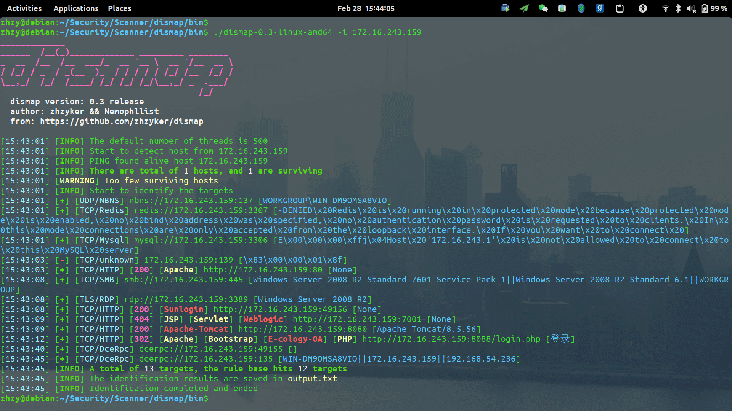This screenshot has height=411, width=732.
Task: Click the [TCP/unknown] protocol label
Action: click(107, 260)
